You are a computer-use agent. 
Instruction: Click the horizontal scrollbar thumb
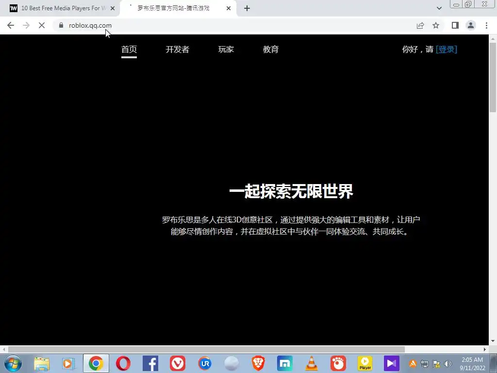tap(206, 349)
